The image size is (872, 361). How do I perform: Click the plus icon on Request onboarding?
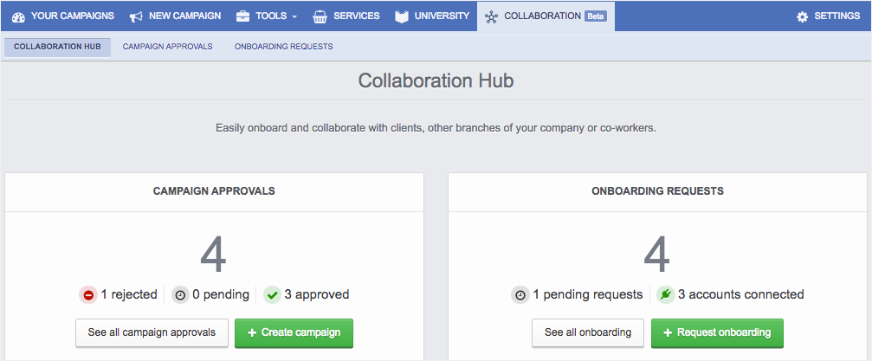pyautogui.click(x=668, y=332)
